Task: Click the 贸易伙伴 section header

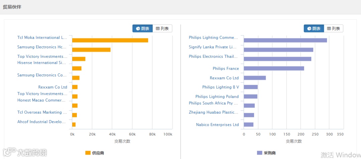Action: click(x=12, y=7)
